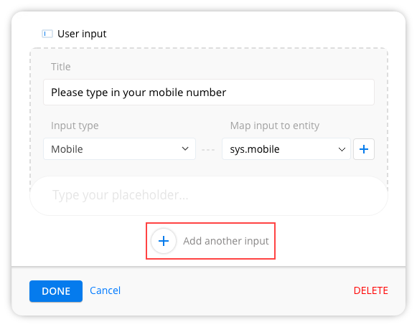
Task: Click the blue plus beside sys.mobile
Action: (x=364, y=149)
